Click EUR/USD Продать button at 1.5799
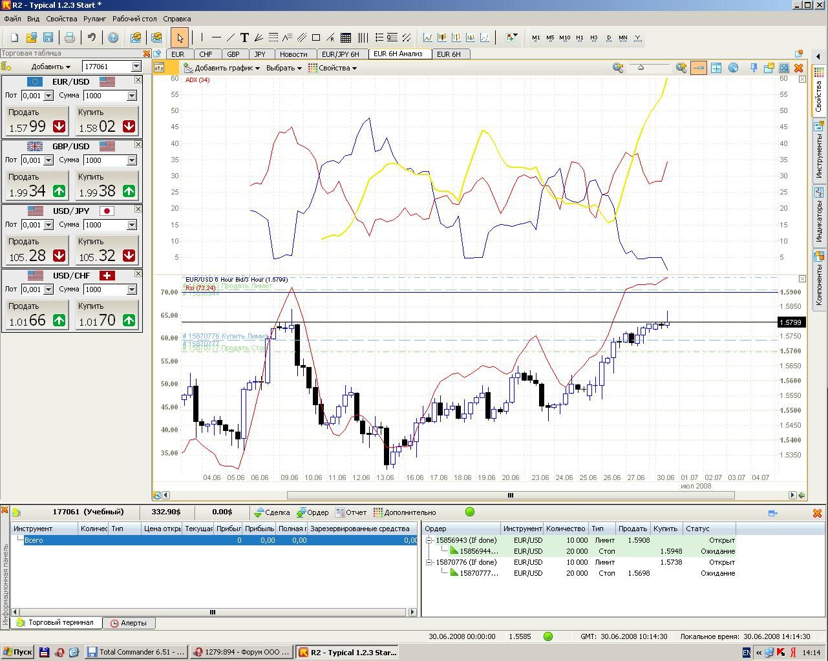 coord(37,121)
